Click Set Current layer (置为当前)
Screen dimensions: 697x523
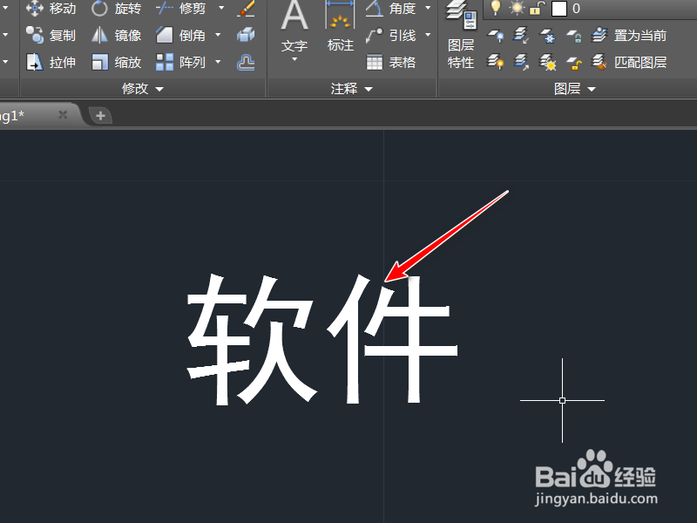(639, 35)
